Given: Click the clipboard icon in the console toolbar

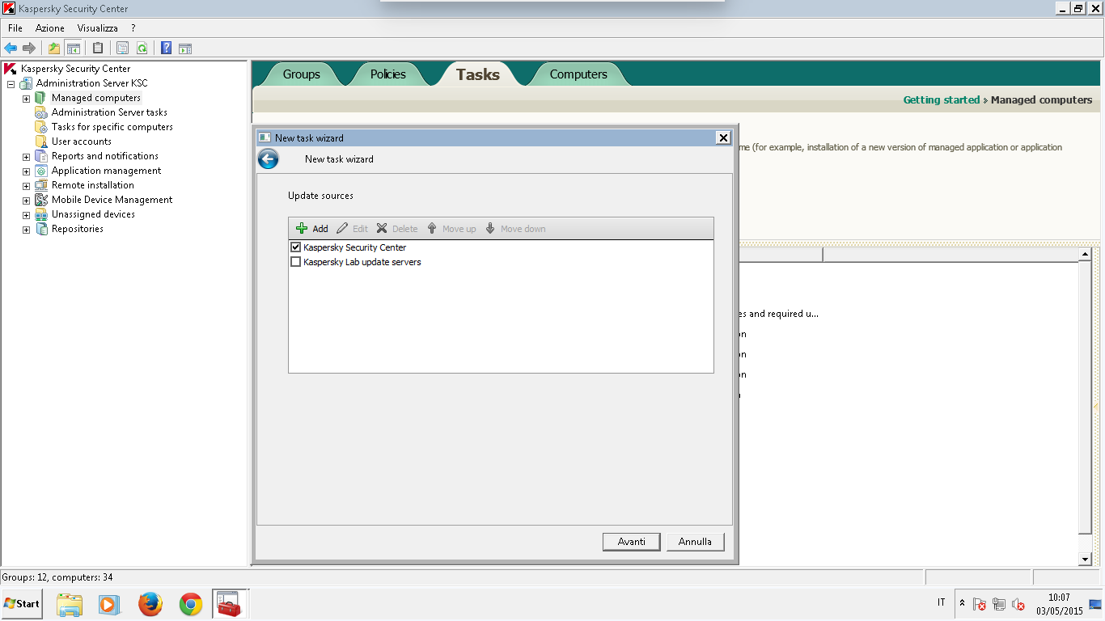Looking at the screenshot, I should coord(98,48).
